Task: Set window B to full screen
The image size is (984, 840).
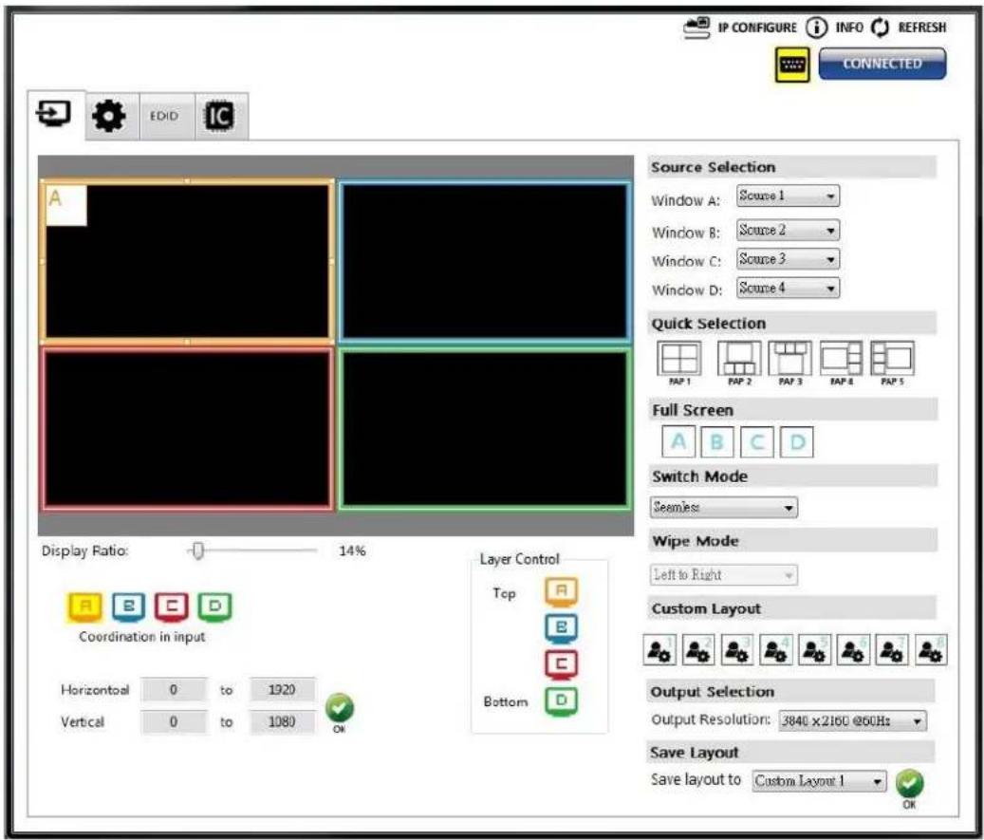Action: click(x=716, y=442)
